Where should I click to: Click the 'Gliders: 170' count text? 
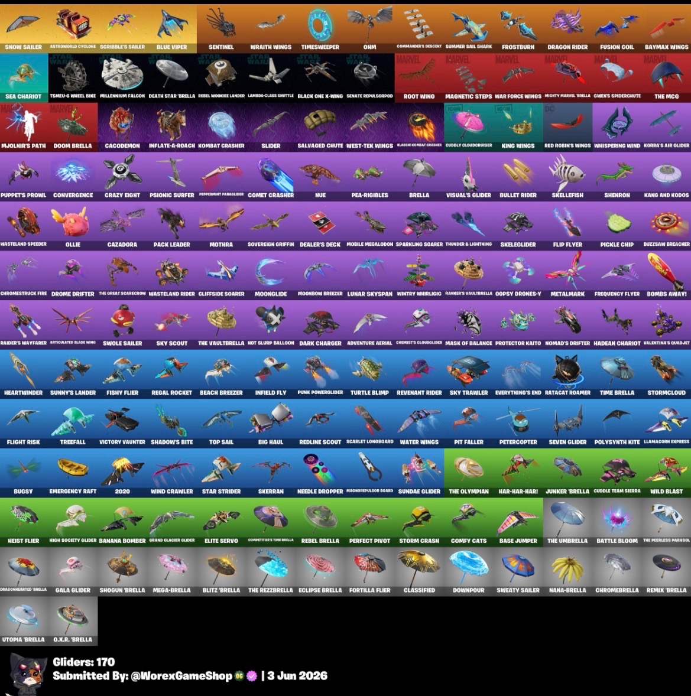(84, 662)
